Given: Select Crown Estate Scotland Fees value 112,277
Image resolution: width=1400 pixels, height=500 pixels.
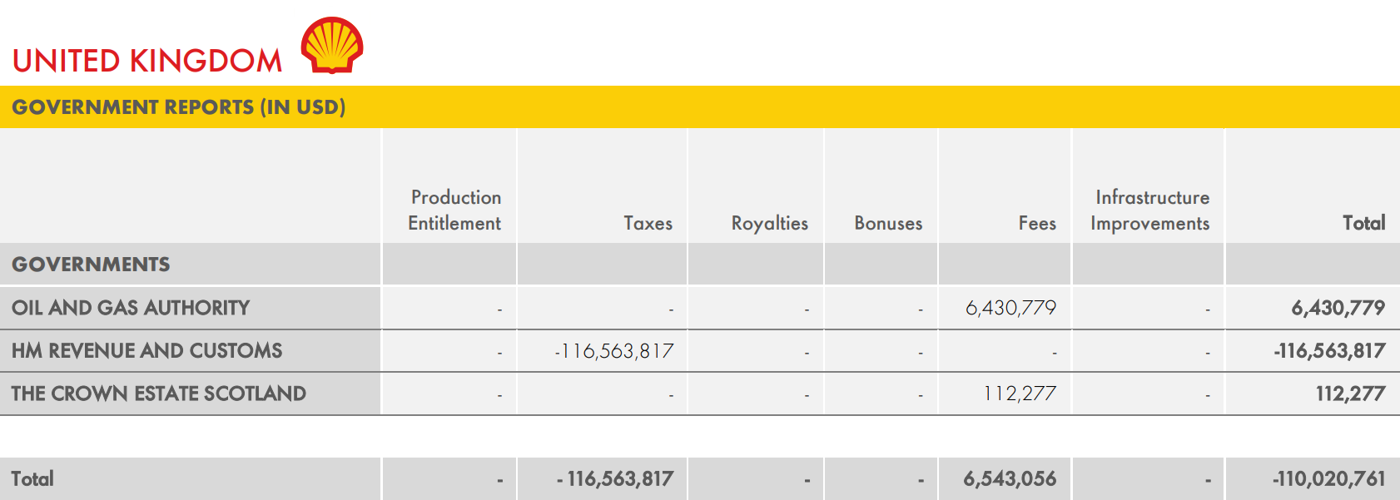Looking at the screenshot, I should tap(1020, 394).
